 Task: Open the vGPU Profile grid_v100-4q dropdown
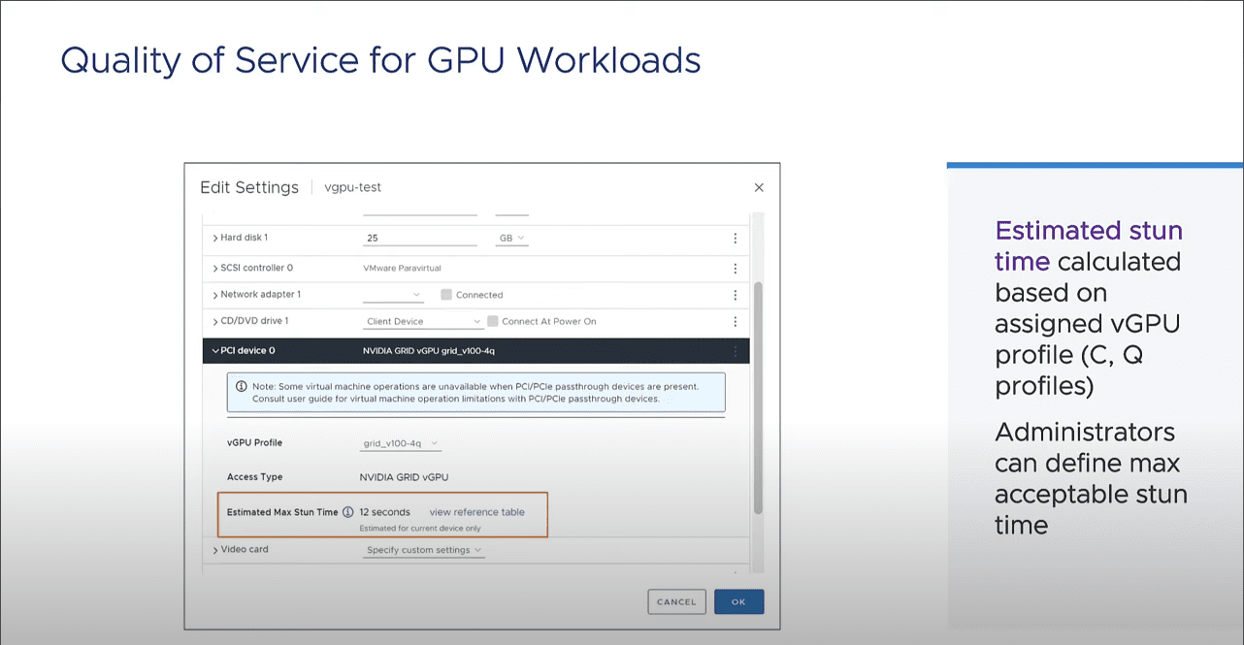tap(401, 443)
